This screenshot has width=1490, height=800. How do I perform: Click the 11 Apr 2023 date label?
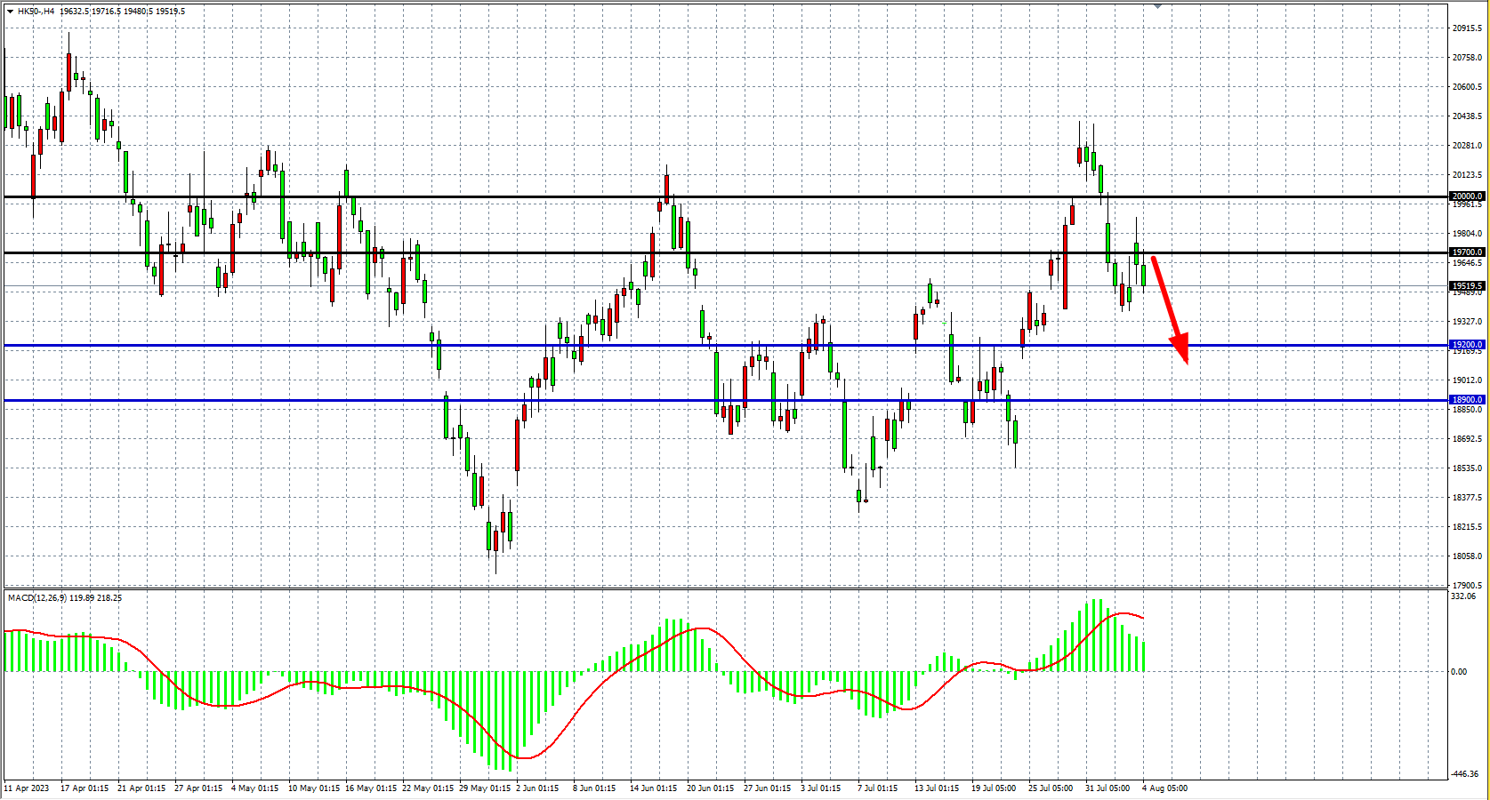tap(27, 788)
